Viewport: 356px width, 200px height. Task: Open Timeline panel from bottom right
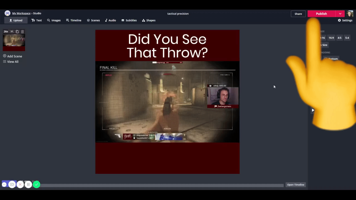(x=296, y=185)
